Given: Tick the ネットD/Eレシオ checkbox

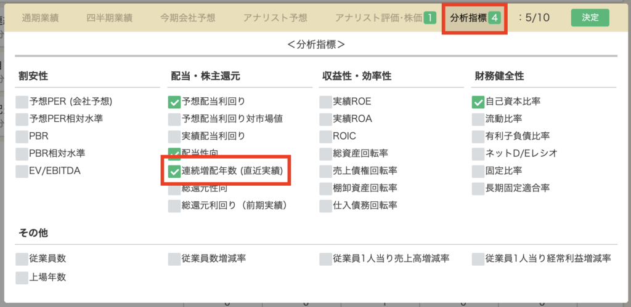Looking at the screenshot, I should (478, 154).
